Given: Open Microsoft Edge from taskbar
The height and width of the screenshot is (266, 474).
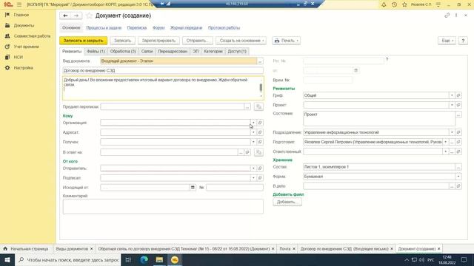Looking at the screenshot, I should click(144, 259).
